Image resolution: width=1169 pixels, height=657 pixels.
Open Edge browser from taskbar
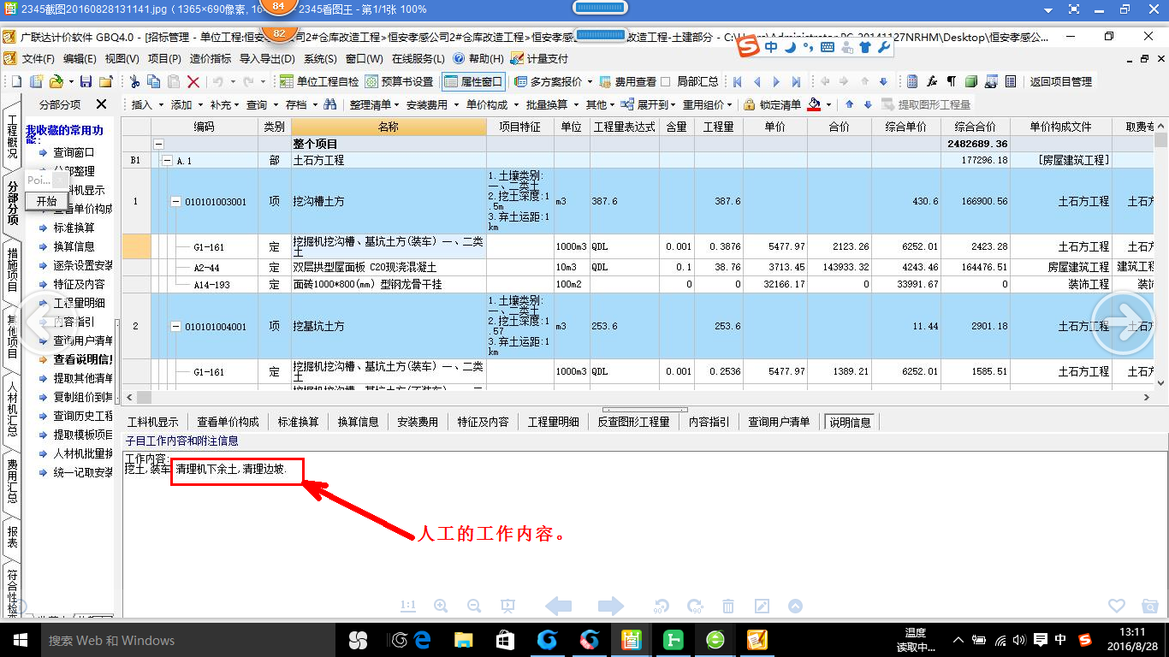click(x=422, y=640)
